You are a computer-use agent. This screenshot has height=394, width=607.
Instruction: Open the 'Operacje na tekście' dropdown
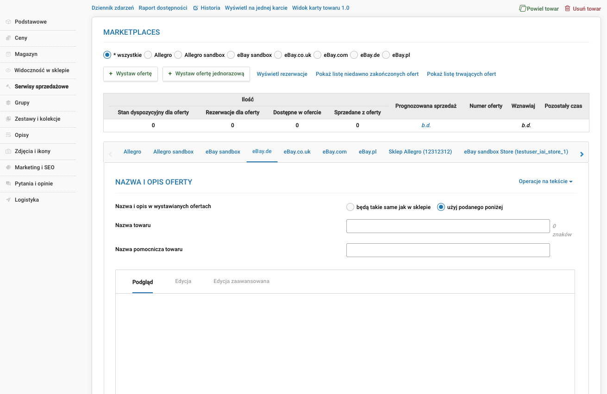pos(545,181)
